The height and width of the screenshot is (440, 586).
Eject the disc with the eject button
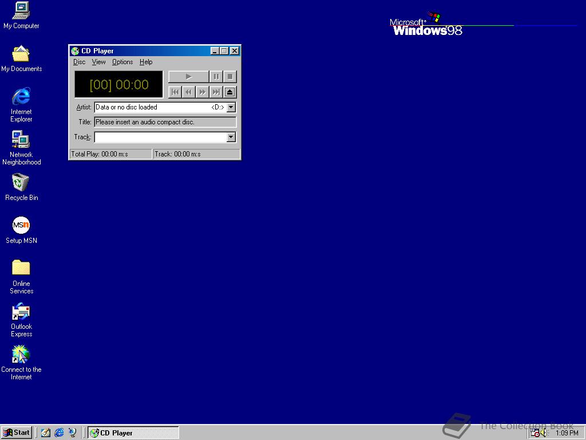[230, 92]
